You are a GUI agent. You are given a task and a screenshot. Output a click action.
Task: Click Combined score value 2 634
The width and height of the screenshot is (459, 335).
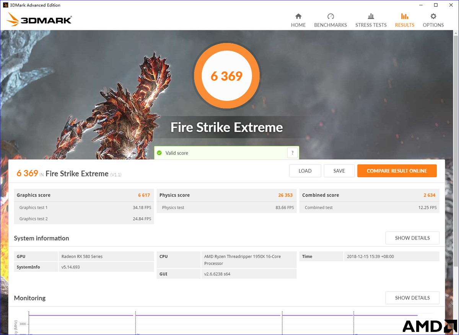coord(430,195)
